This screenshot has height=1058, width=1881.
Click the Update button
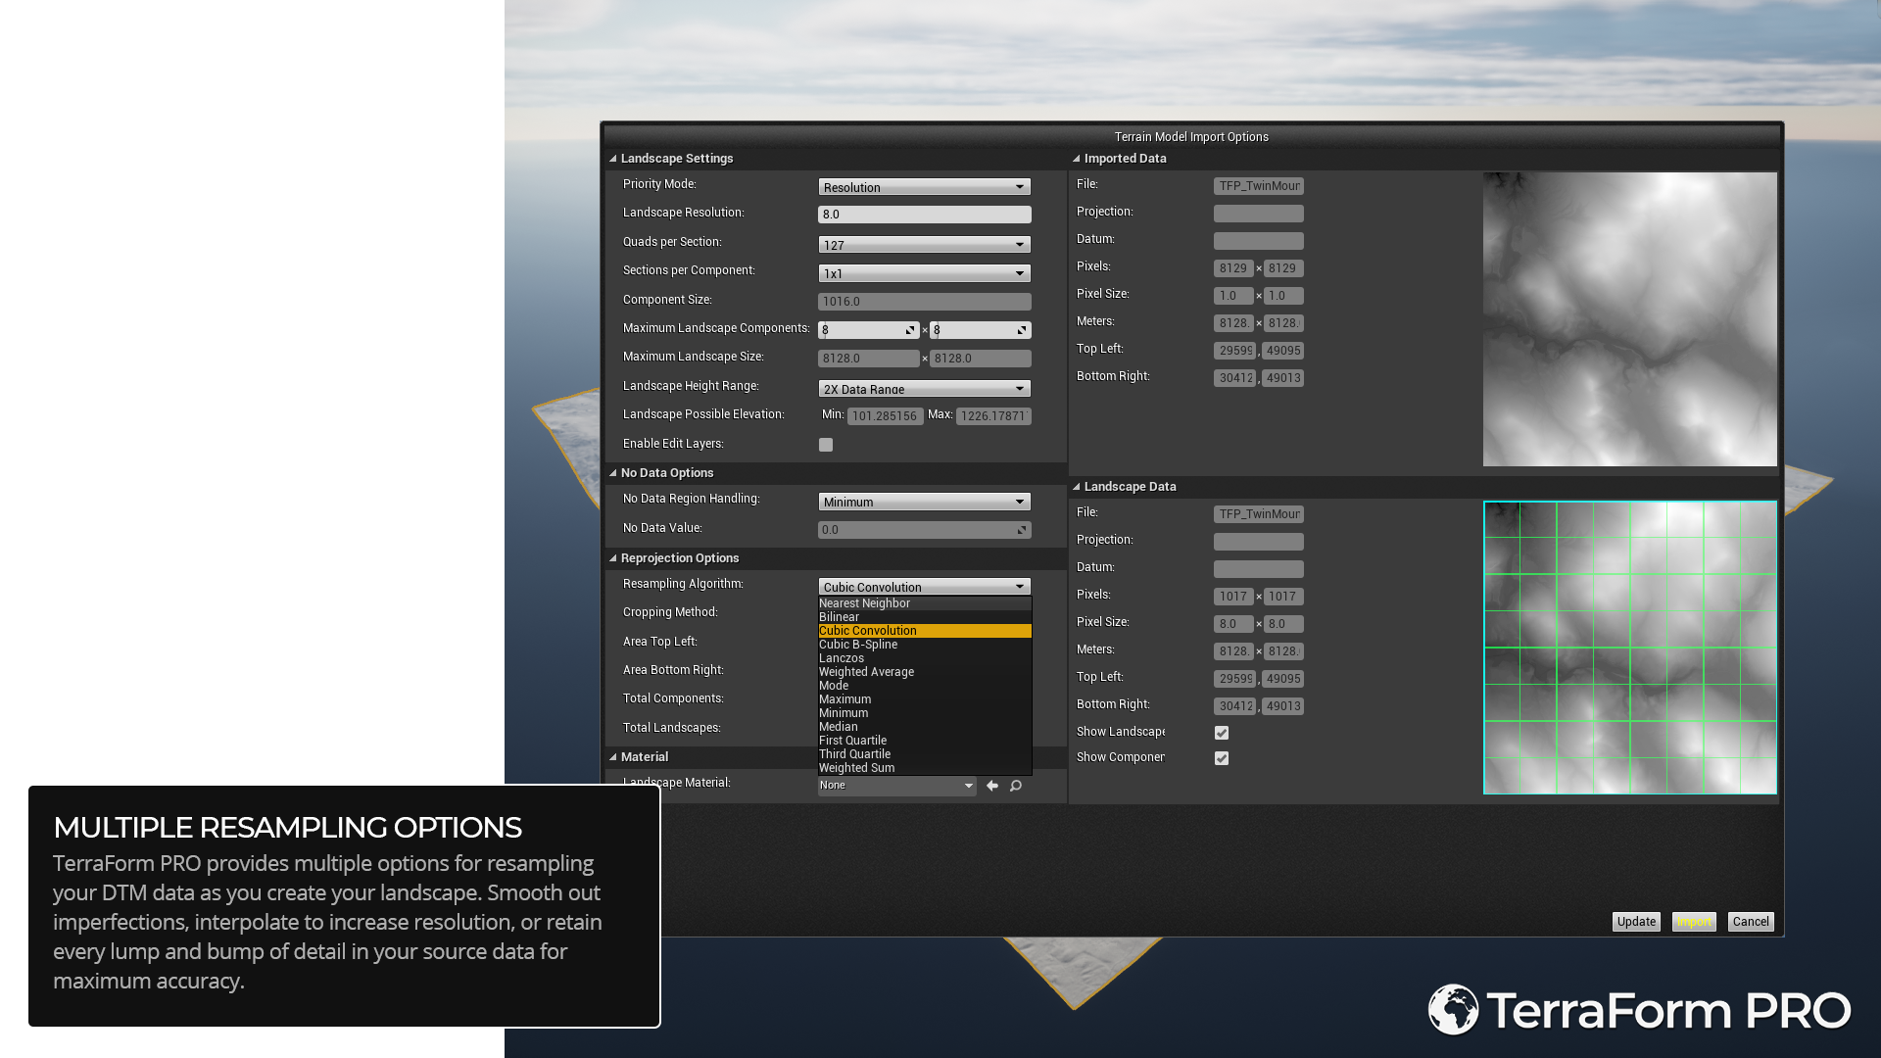pyautogui.click(x=1636, y=922)
